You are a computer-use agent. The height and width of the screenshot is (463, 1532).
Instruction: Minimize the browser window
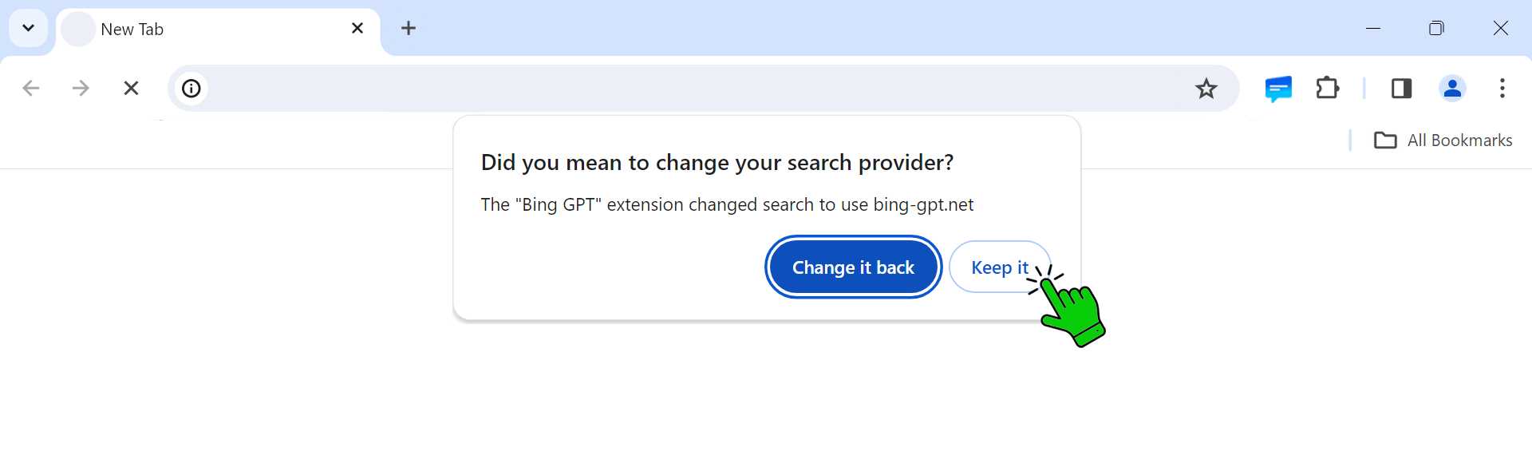(1373, 29)
